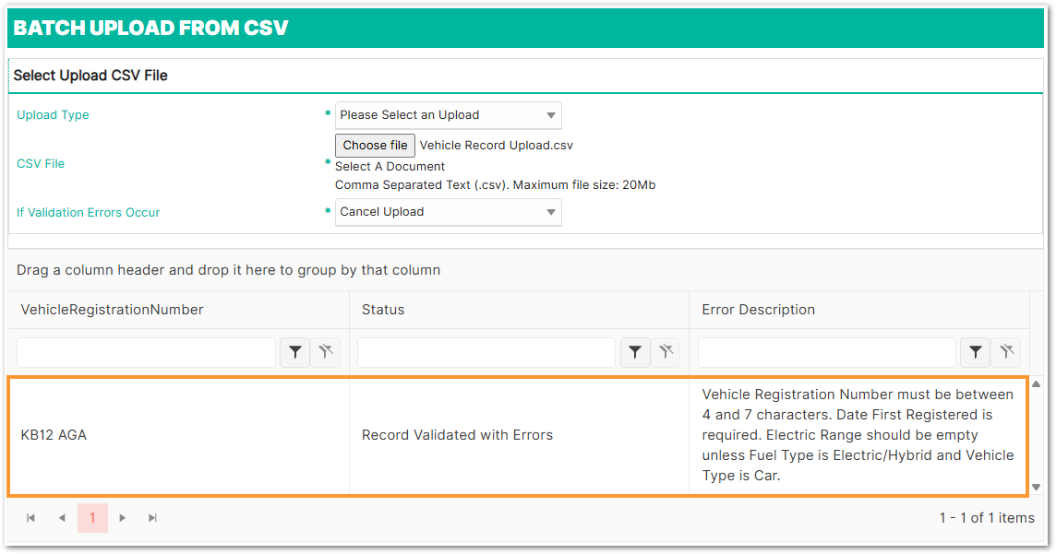The width and height of the screenshot is (1056, 554).
Task: Click the Error Description filter icon
Action: [x=976, y=352]
